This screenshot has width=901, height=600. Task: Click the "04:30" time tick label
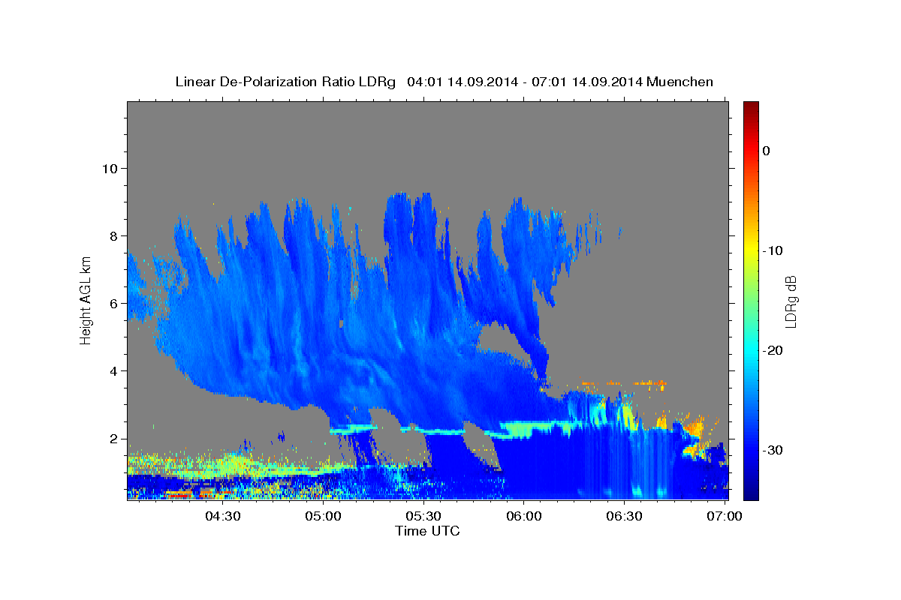coord(222,517)
